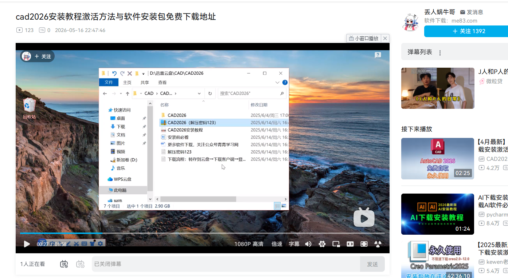
Task: Click the uploader's large avatar
Action: coord(411,23)
